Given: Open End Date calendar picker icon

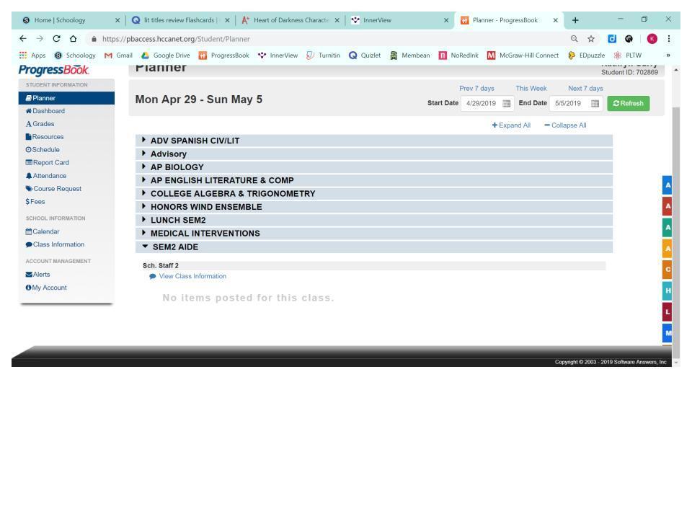Looking at the screenshot, I should pyautogui.click(x=595, y=103).
